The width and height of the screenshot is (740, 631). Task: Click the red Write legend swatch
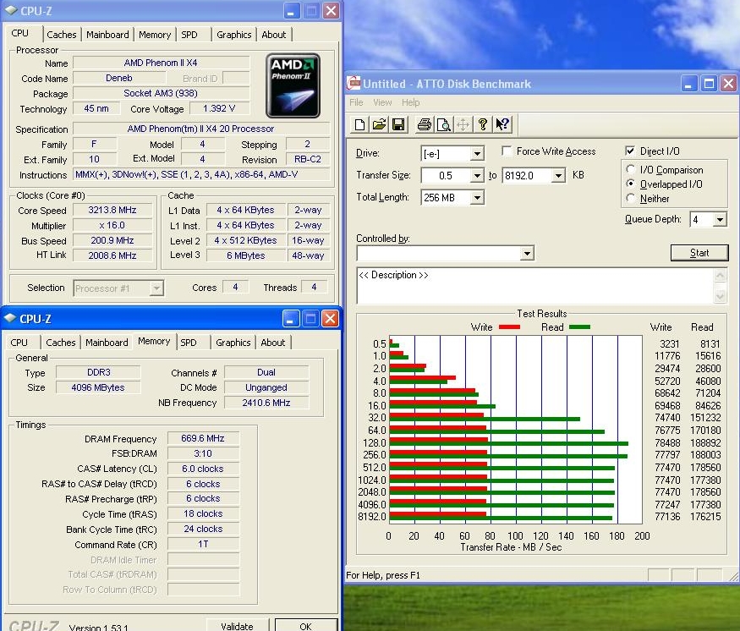[x=509, y=326]
